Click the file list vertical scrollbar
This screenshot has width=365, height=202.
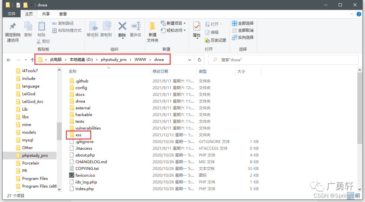(360, 108)
